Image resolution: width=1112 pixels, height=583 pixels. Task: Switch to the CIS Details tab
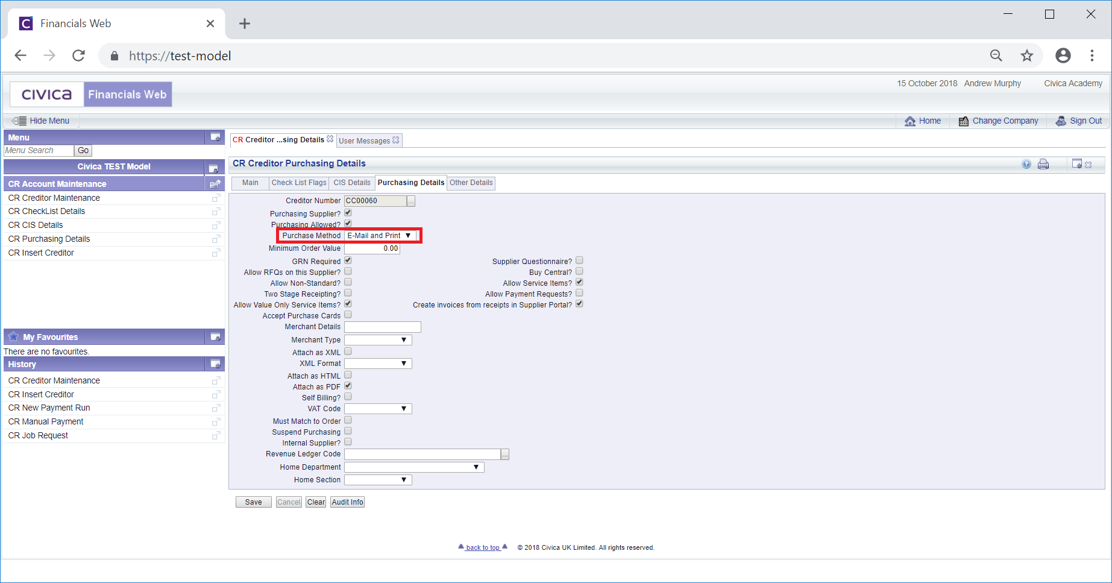click(352, 183)
